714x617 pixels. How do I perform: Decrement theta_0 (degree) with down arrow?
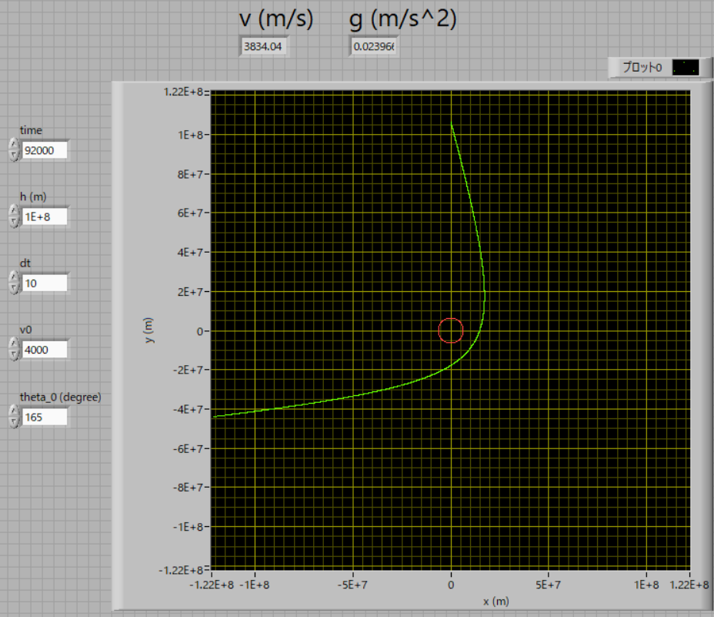pos(13,422)
